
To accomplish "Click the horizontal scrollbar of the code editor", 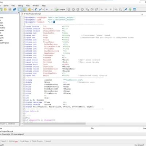I will pyautogui.click(x=54, y=124).
